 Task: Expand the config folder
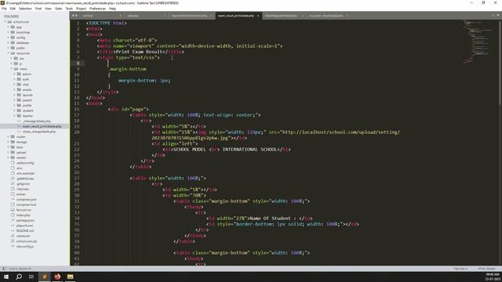tap(9, 38)
